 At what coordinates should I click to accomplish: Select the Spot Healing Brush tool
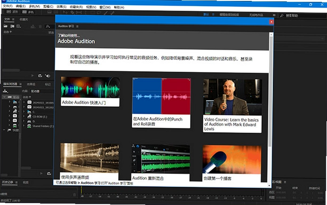(112, 13)
